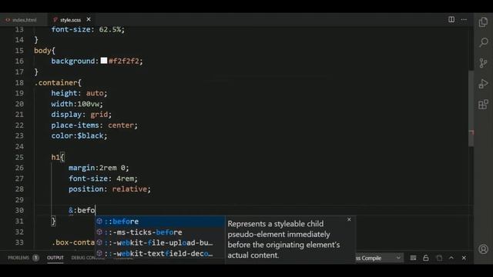Select the Output panel tab
The width and height of the screenshot is (493, 277).
click(55, 258)
